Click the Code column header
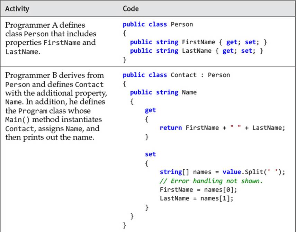Image resolution: width=296 pixels, height=232 pixels. [x=131, y=9]
